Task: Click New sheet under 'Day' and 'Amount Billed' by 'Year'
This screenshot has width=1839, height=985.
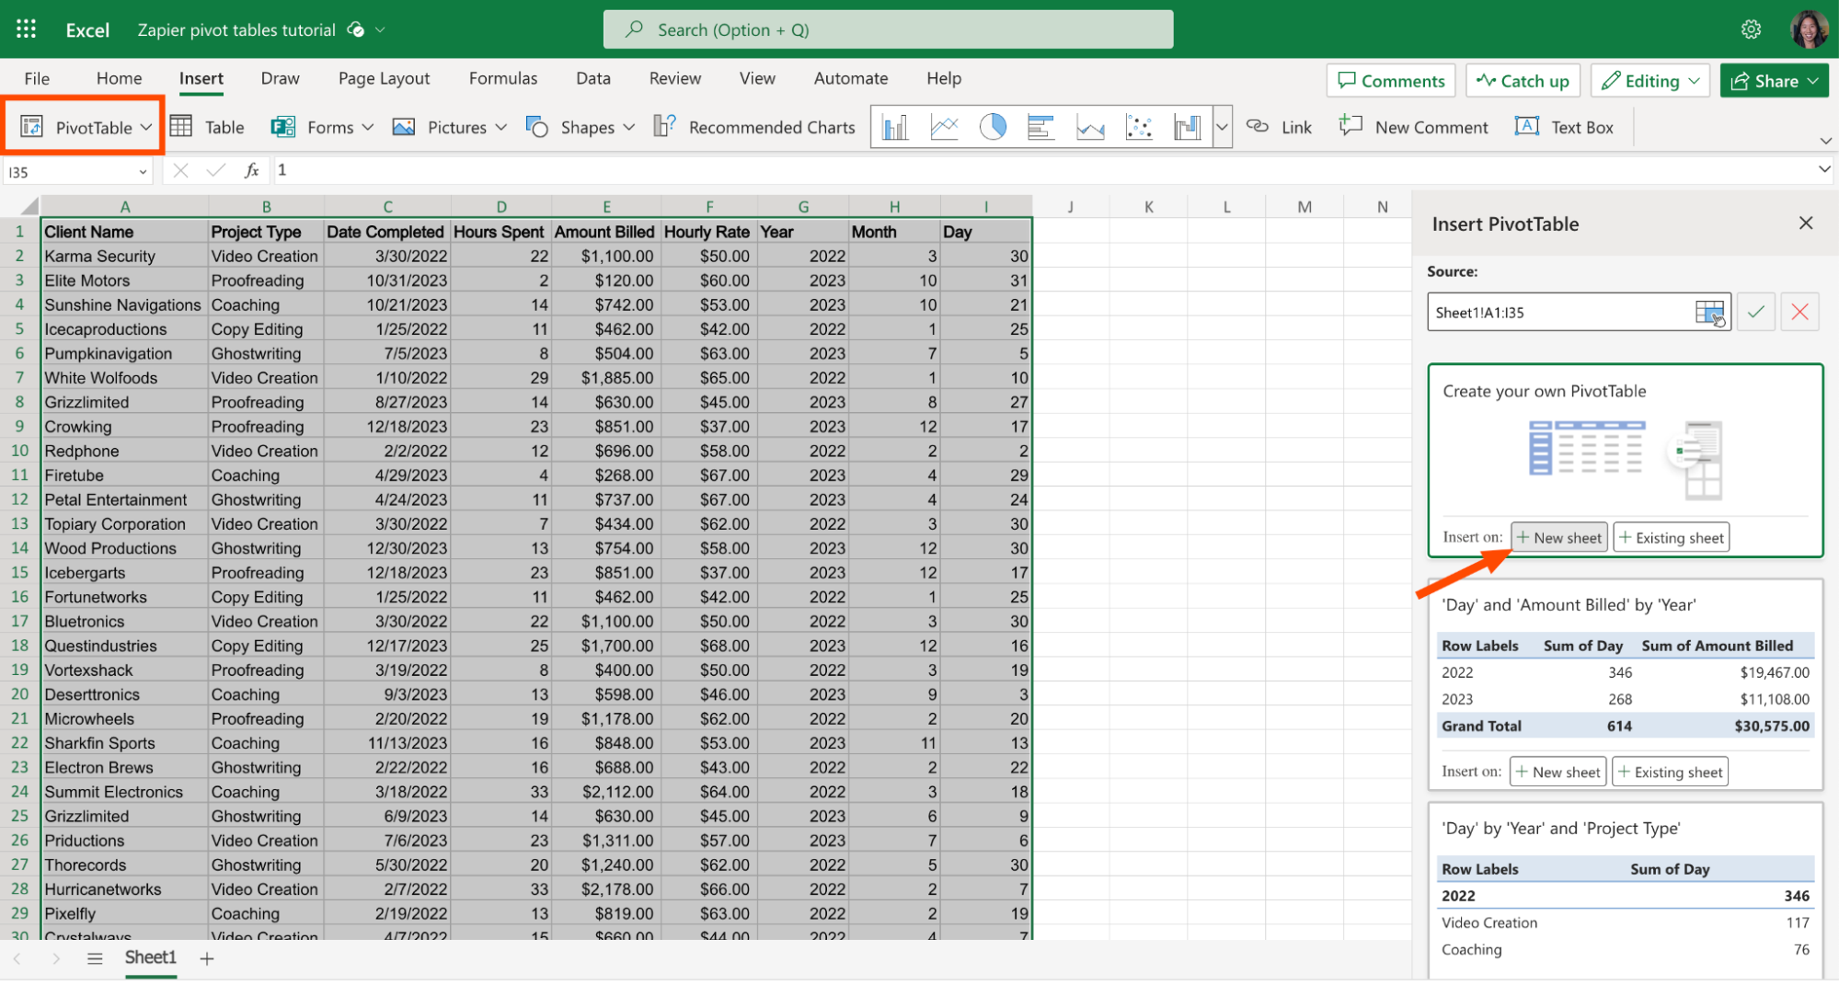Action: click(1558, 772)
